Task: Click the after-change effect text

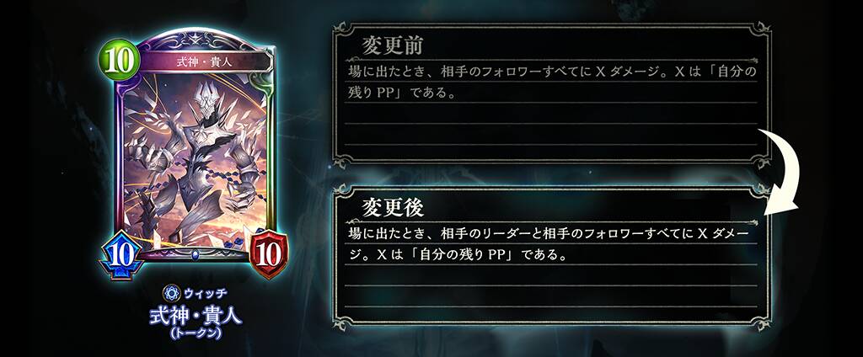Action: [x=548, y=244]
